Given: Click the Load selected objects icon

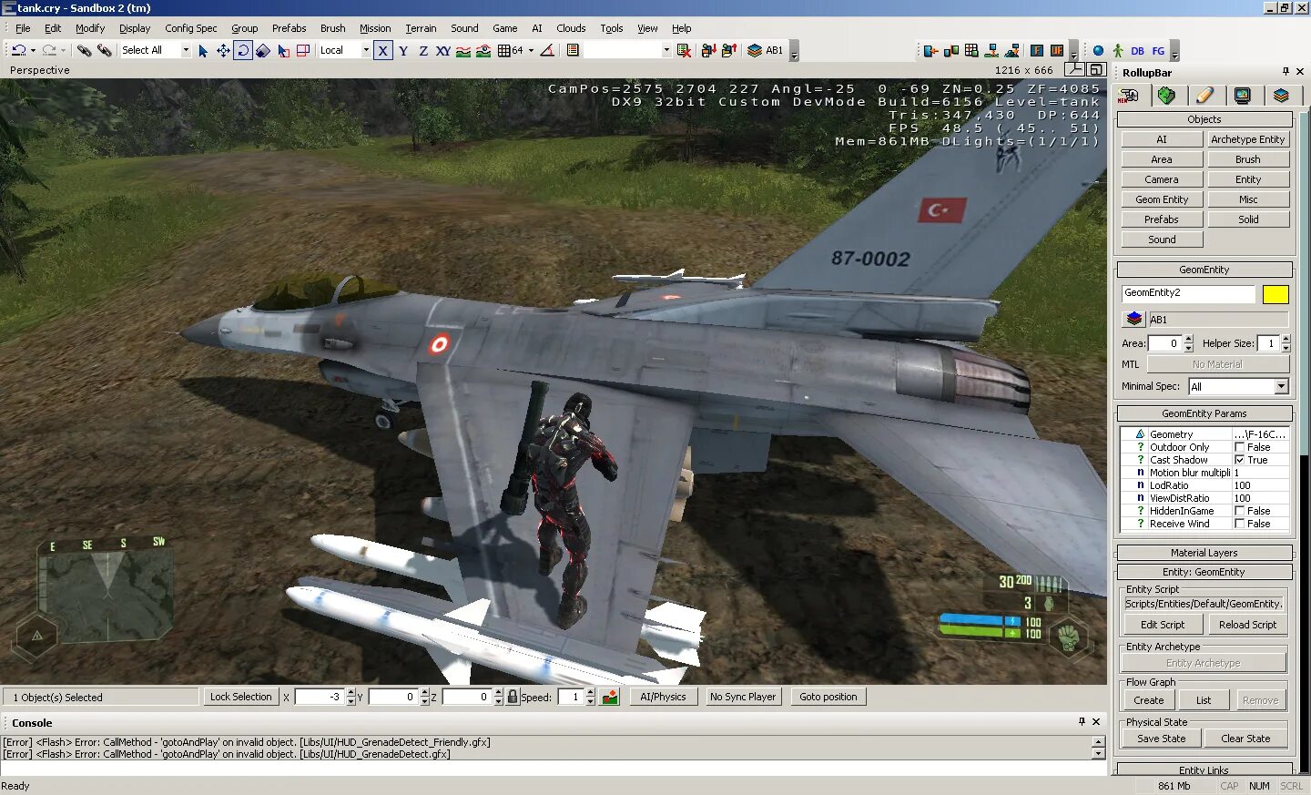Looking at the screenshot, I should pyautogui.click(x=729, y=51).
